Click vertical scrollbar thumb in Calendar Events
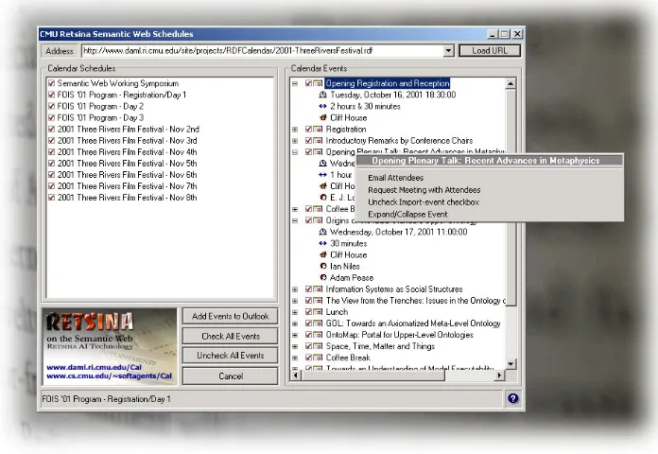 511,198
